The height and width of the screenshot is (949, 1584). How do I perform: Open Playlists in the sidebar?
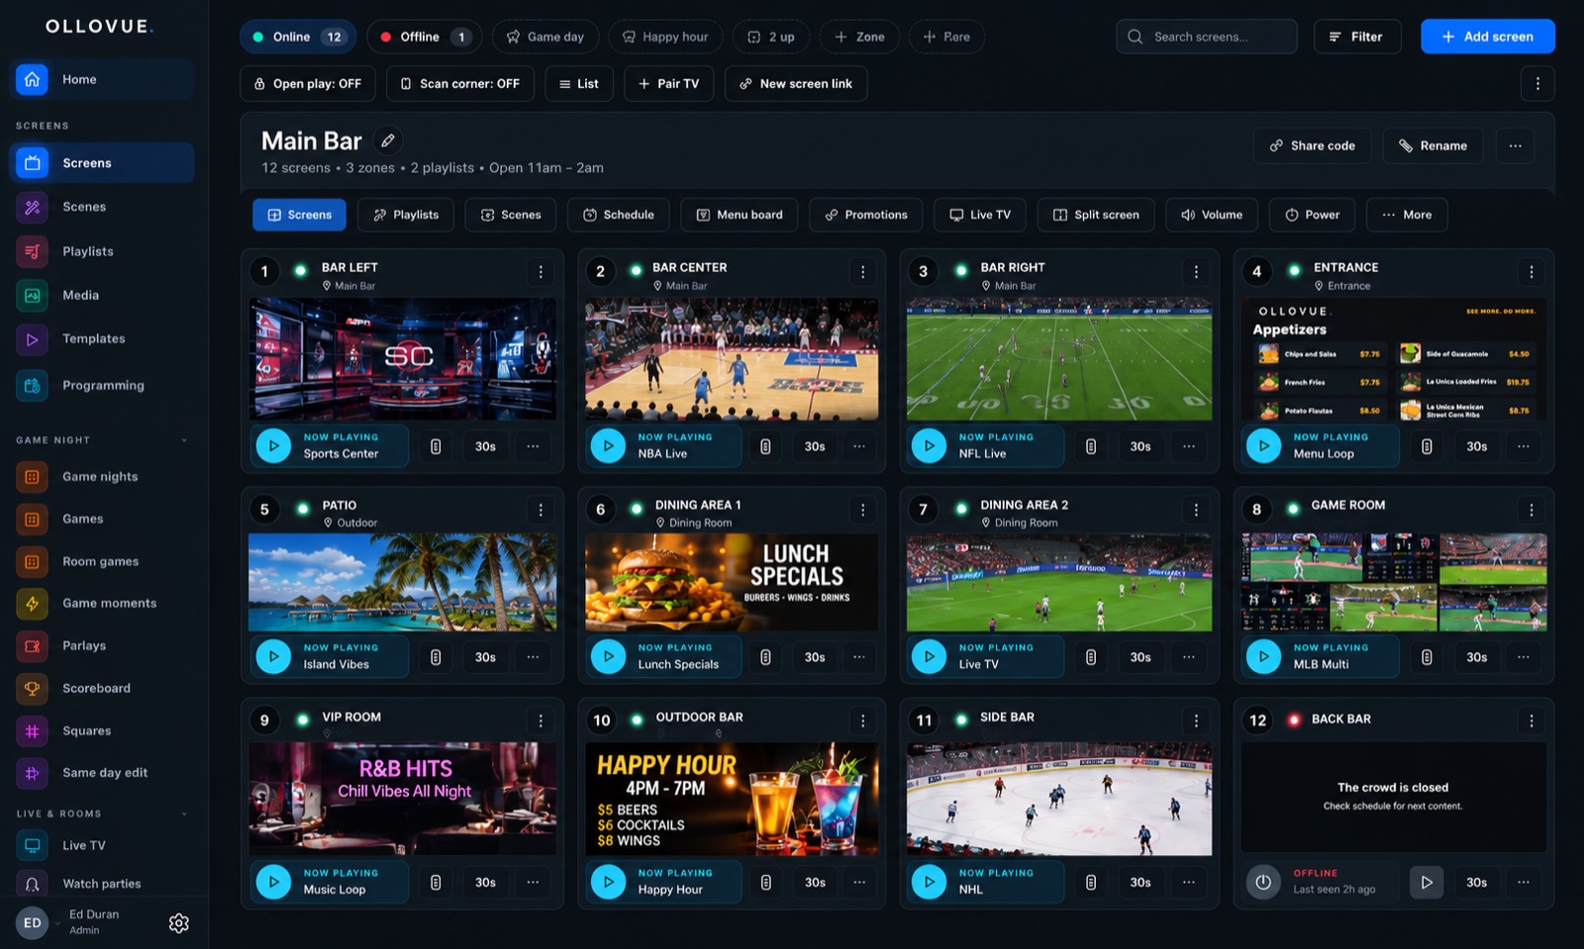(102, 251)
